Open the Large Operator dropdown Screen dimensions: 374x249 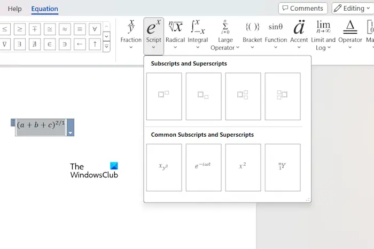pyautogui.click(x=225, y=35)
